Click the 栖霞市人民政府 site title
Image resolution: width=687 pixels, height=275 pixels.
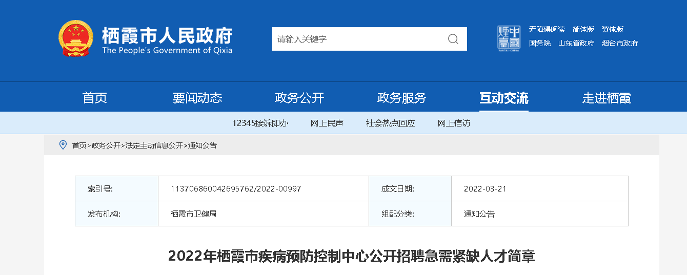tap(167, 35)
